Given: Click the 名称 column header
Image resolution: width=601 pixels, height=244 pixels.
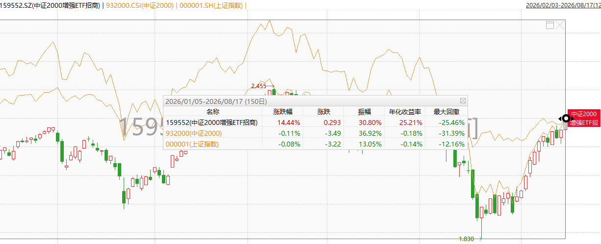Looking at the screenshot, I should (x=213, y=112).
